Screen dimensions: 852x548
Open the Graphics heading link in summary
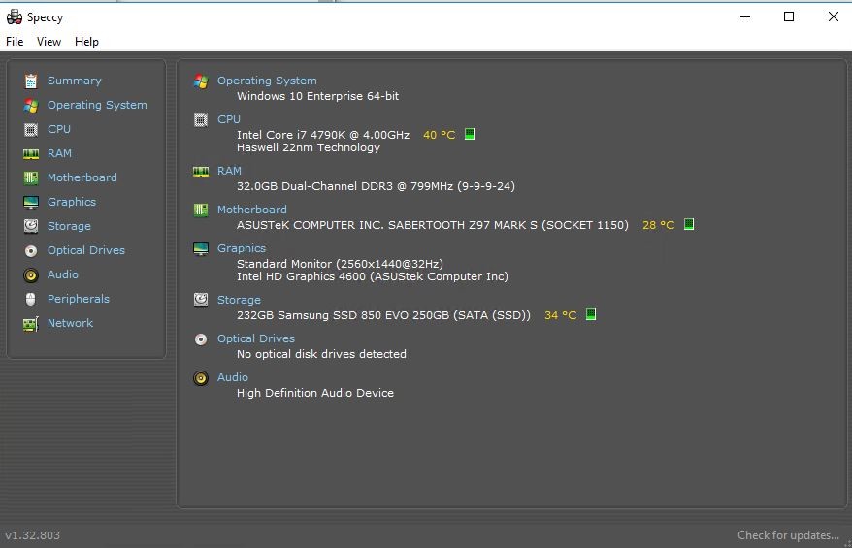(242, 248)
